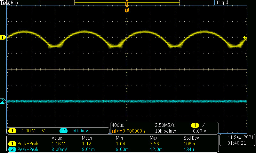The width and height of the screenshot is (256, 153).
Task: Click the 50.0mV channel 2 scale readout
Action: [x=80, y=131]
